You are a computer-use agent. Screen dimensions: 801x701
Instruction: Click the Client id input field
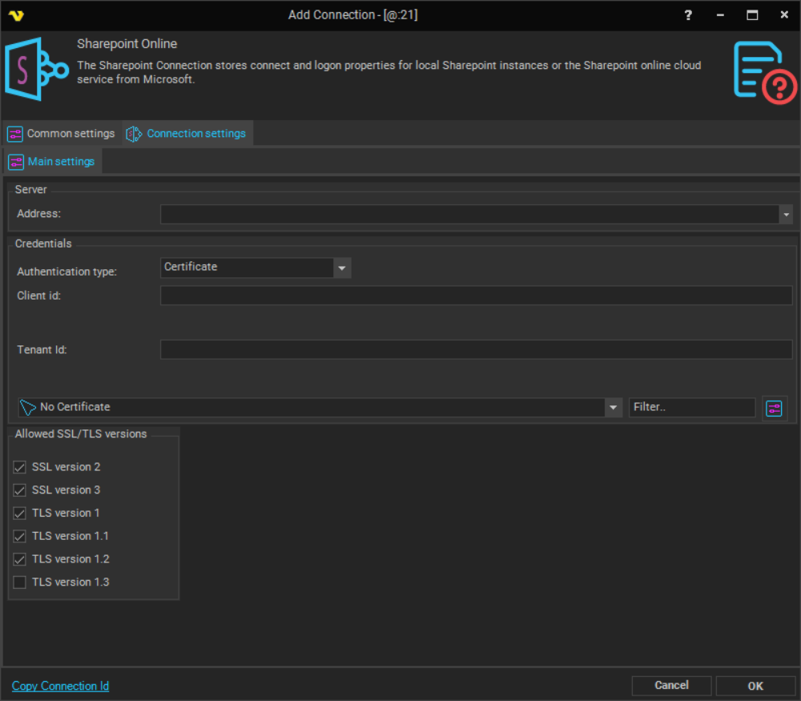pos(476,296)
